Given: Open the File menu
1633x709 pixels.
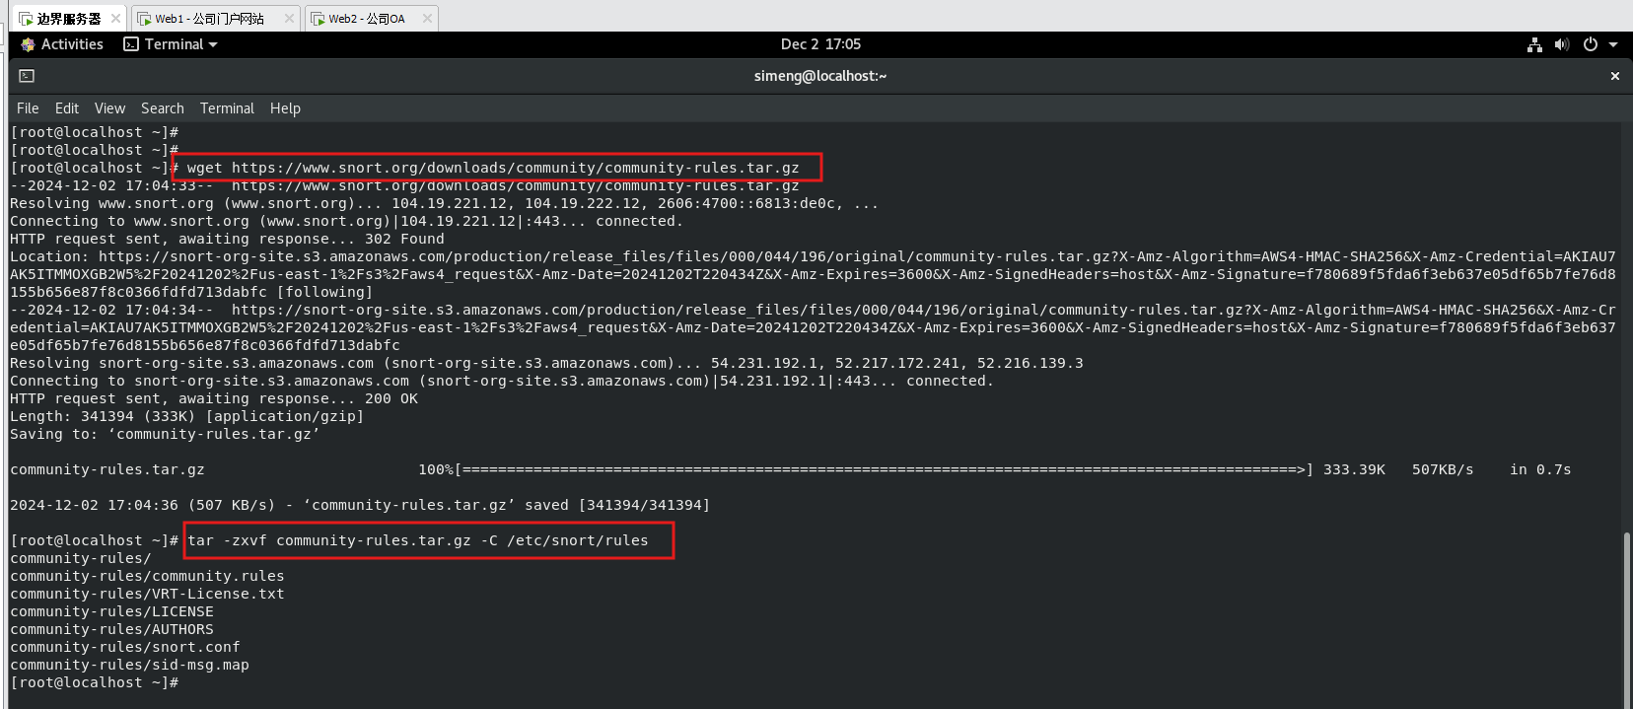Looking at the screenshot, I should point(28,108).
